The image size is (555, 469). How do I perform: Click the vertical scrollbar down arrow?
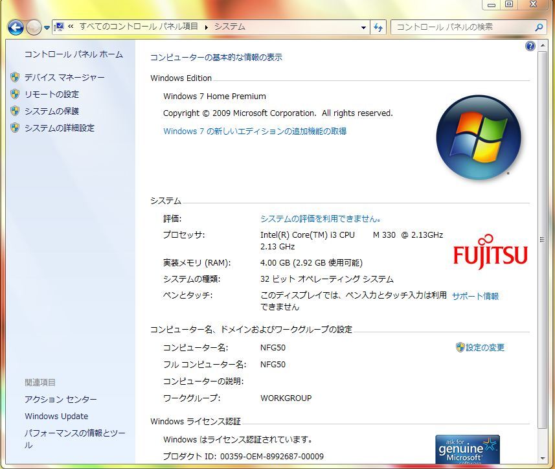[542, 459]
